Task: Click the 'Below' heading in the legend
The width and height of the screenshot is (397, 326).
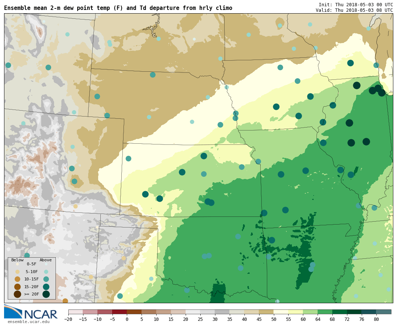Action: [17, 260]
